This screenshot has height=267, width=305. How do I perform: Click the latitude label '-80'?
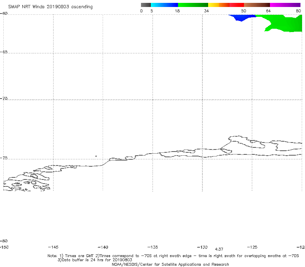tap(4, 241)
